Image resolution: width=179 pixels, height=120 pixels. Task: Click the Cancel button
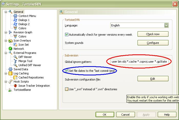pyautogui.click(x=125, y=115)
